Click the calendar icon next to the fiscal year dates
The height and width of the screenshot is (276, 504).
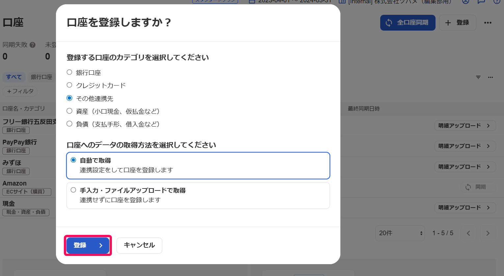252,1
